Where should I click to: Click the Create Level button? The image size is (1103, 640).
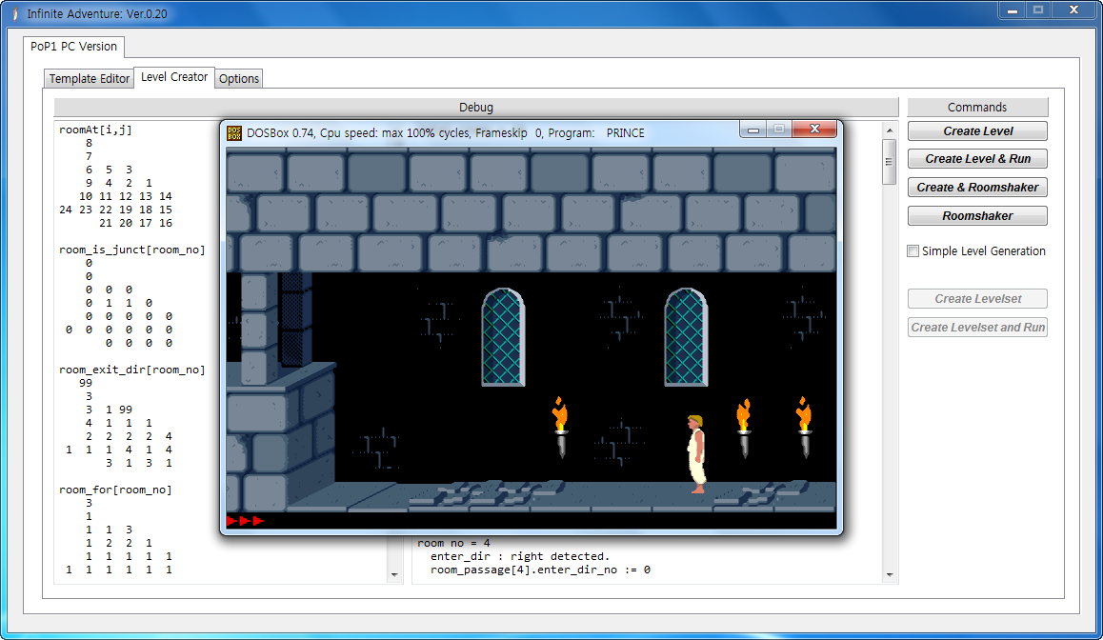click(x=978, y=131)
